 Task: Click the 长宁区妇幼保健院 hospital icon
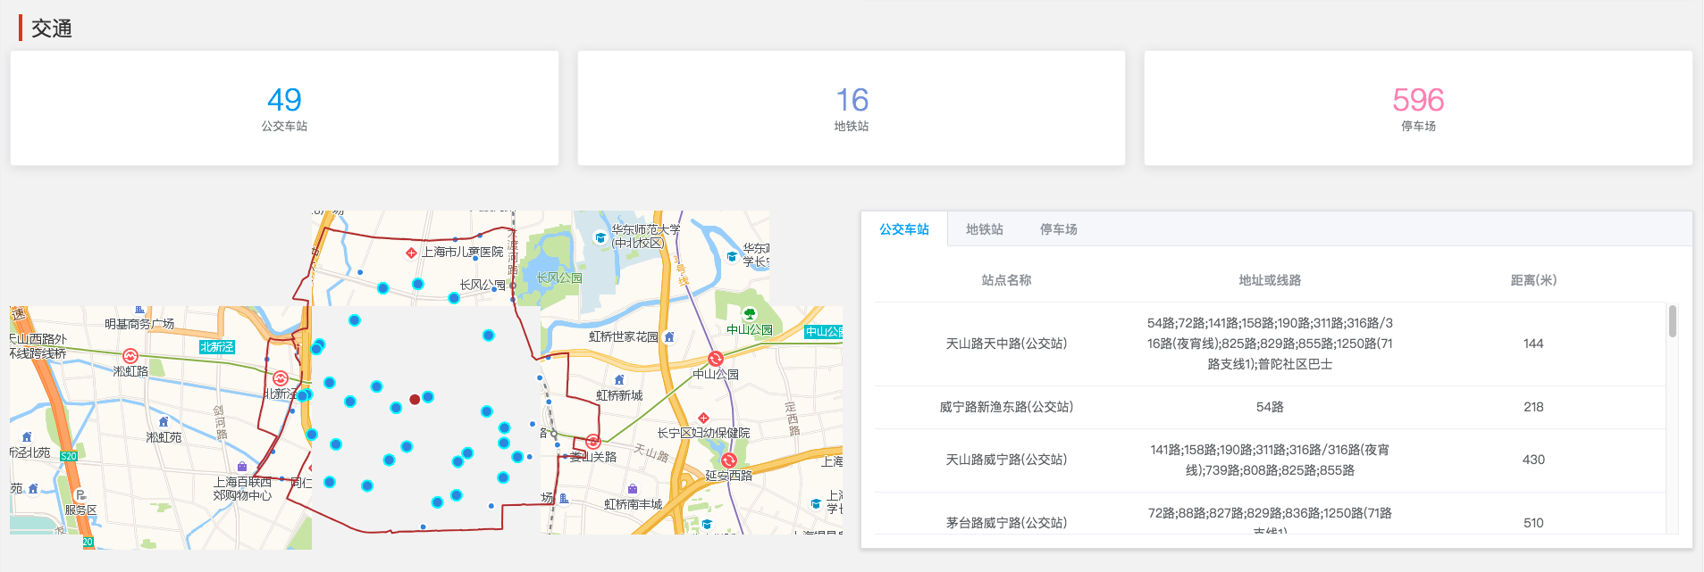click(703, 418)
